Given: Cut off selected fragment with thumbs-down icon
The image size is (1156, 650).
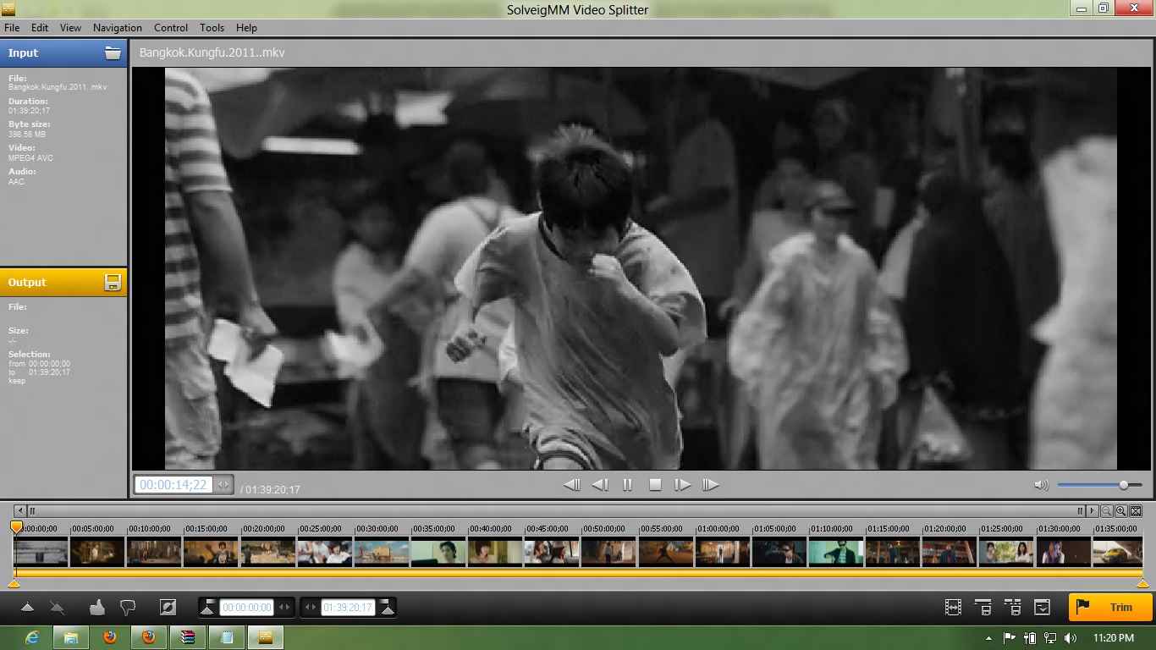Looking at the screenshot, I should tap(128, 607).
